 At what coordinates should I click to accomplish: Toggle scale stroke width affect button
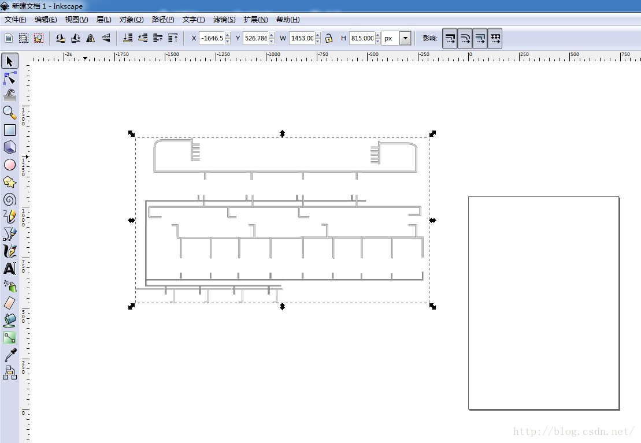[x=450, y=39]
